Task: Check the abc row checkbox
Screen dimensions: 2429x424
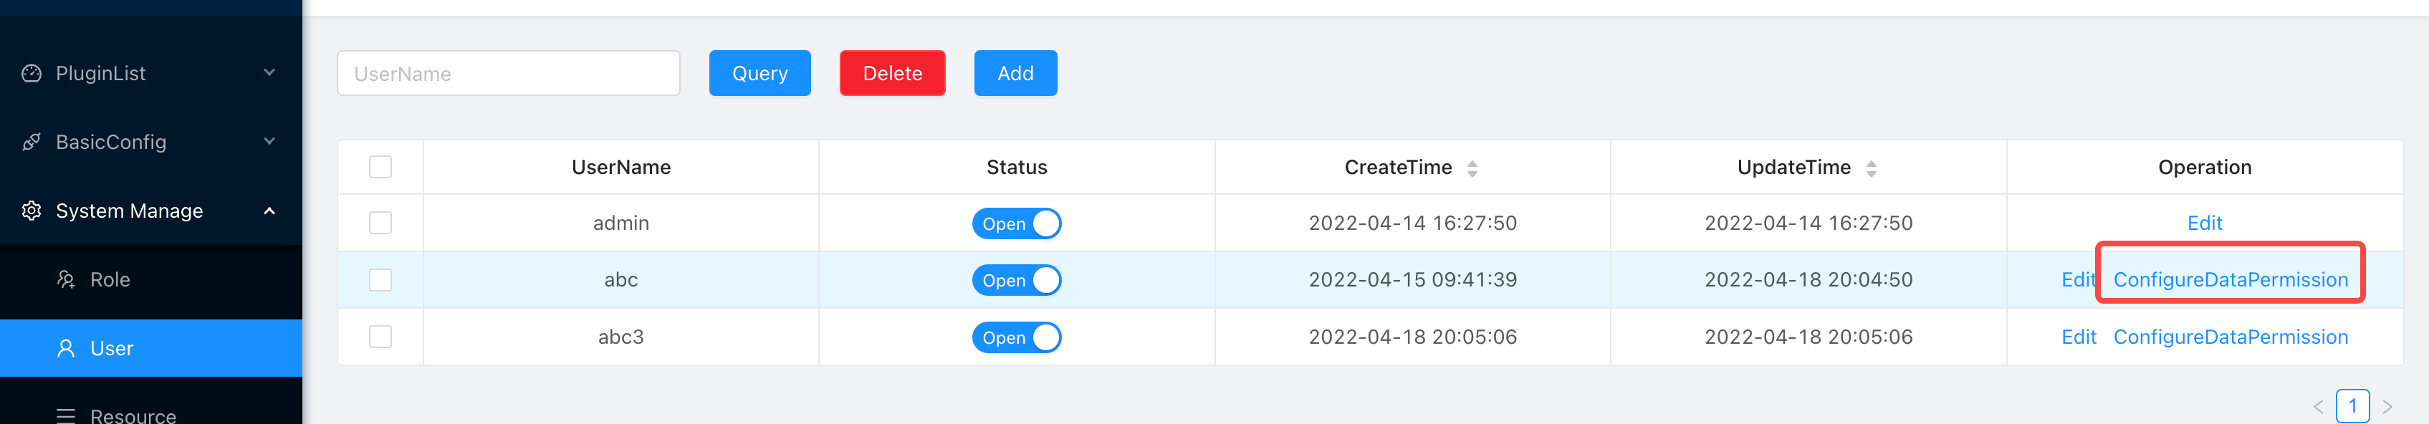Action: 380,280
